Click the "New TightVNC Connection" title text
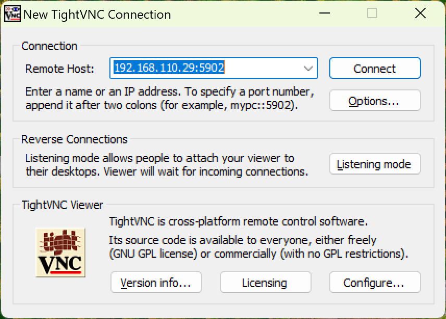The height and width of the screenshot is (319, 446). (97, 15)
